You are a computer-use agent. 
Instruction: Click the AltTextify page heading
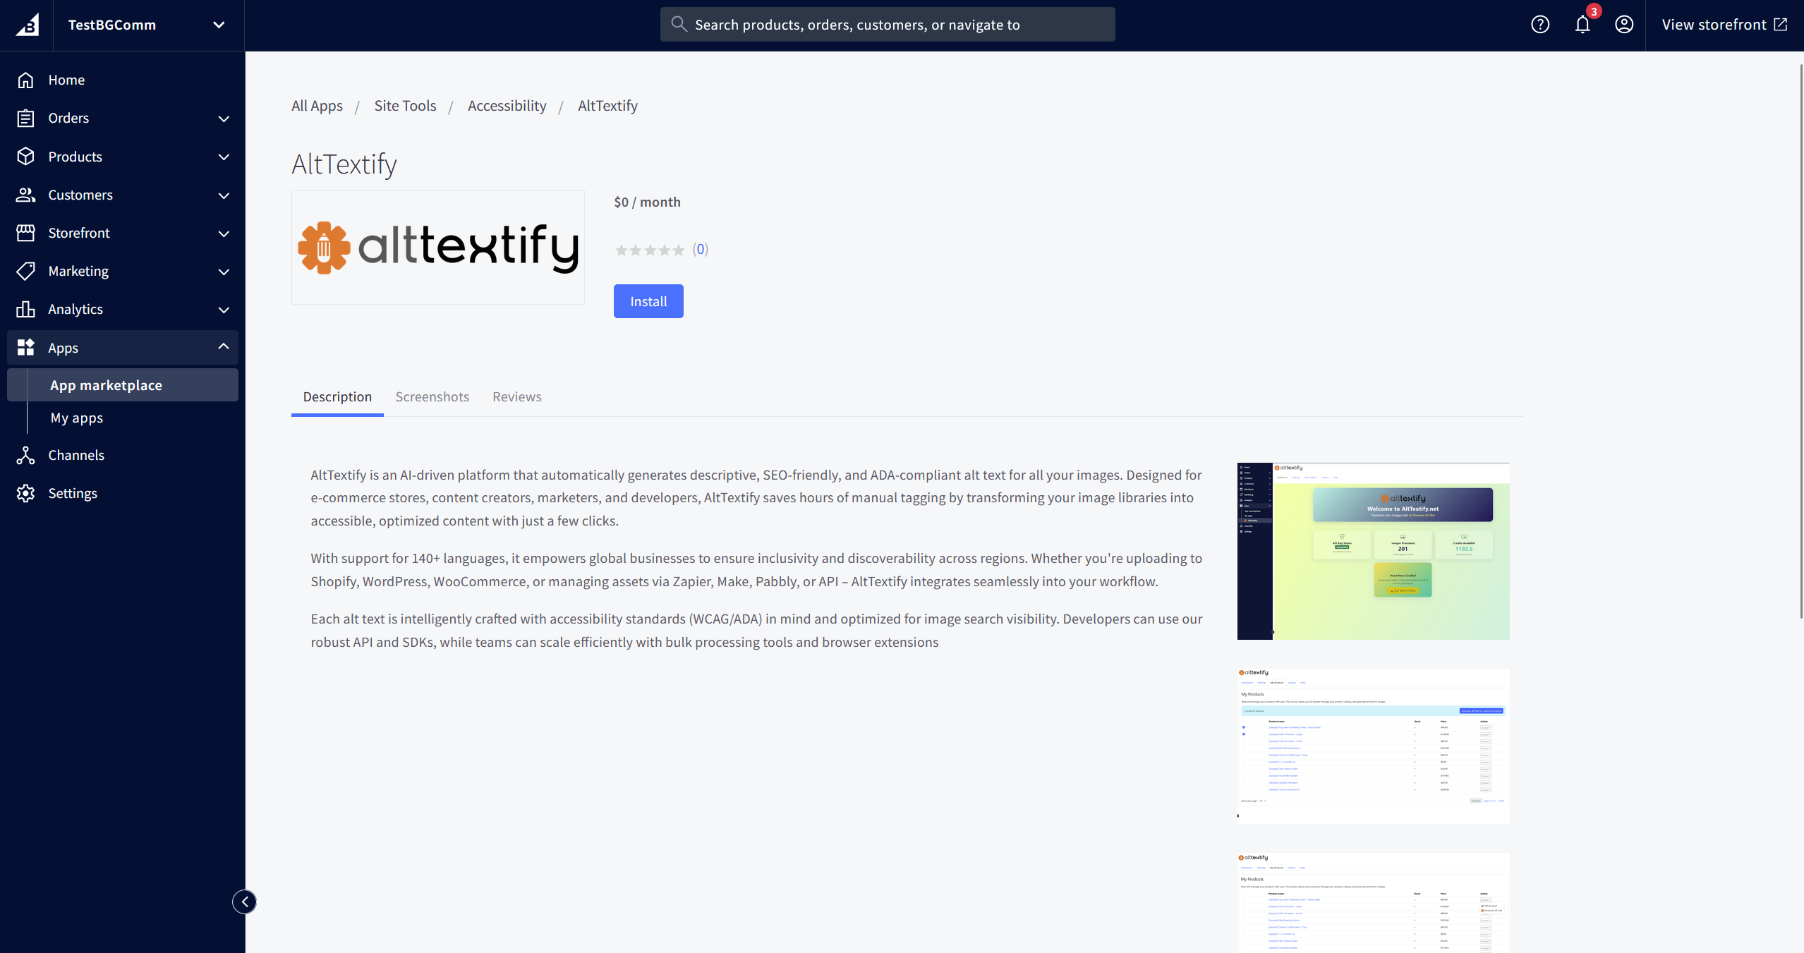(x=344, y=164)
